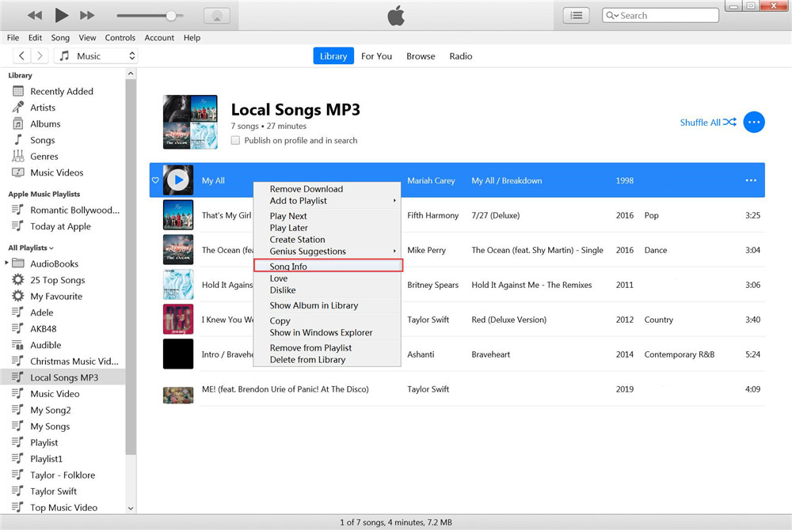This screenshot has width=792, height=530.
Task: Choose Remove Download in the context menu
Action: pos(327,189)
